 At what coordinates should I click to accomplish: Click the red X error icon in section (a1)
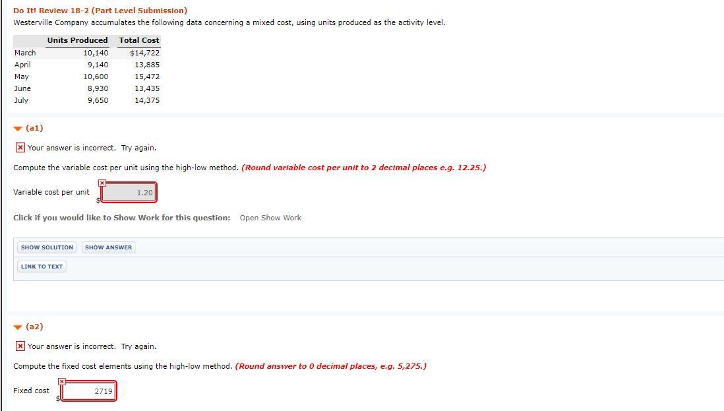click(20, 147)
